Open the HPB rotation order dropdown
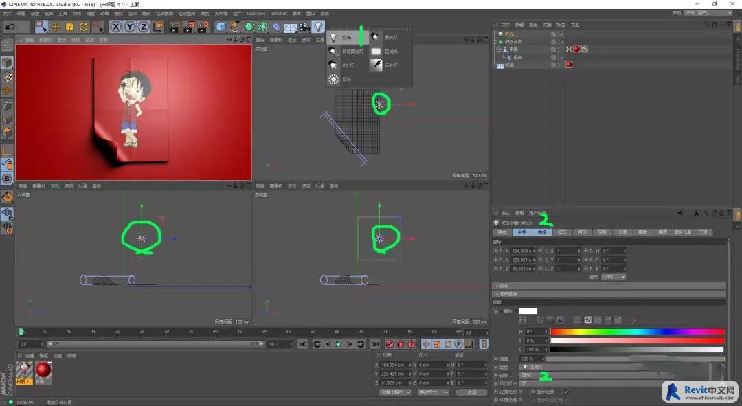 tap(614, 278)
